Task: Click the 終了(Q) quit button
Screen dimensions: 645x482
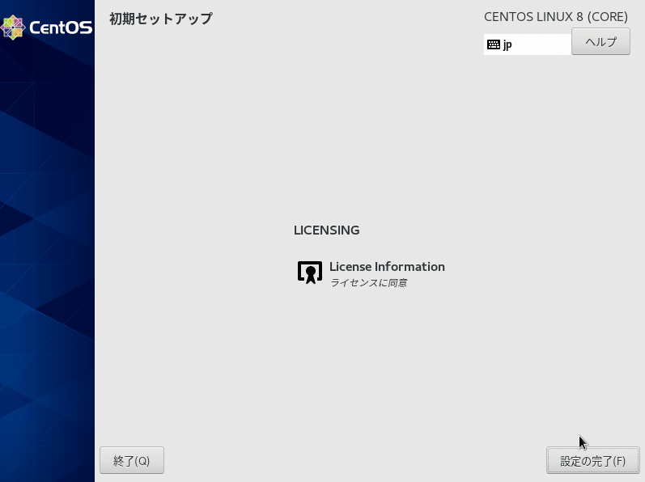Action: (x=132, y=460)
